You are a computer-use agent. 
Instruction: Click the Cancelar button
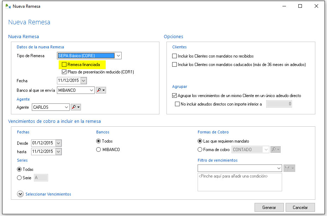pos(300,208)
